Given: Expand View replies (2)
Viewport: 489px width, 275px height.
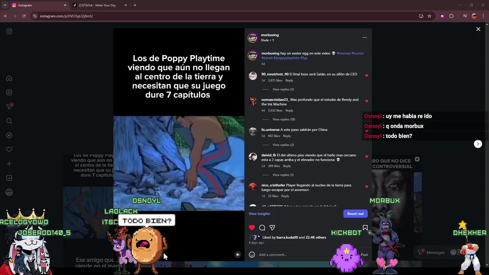Looking at the screenshot, I should point(283,145).
